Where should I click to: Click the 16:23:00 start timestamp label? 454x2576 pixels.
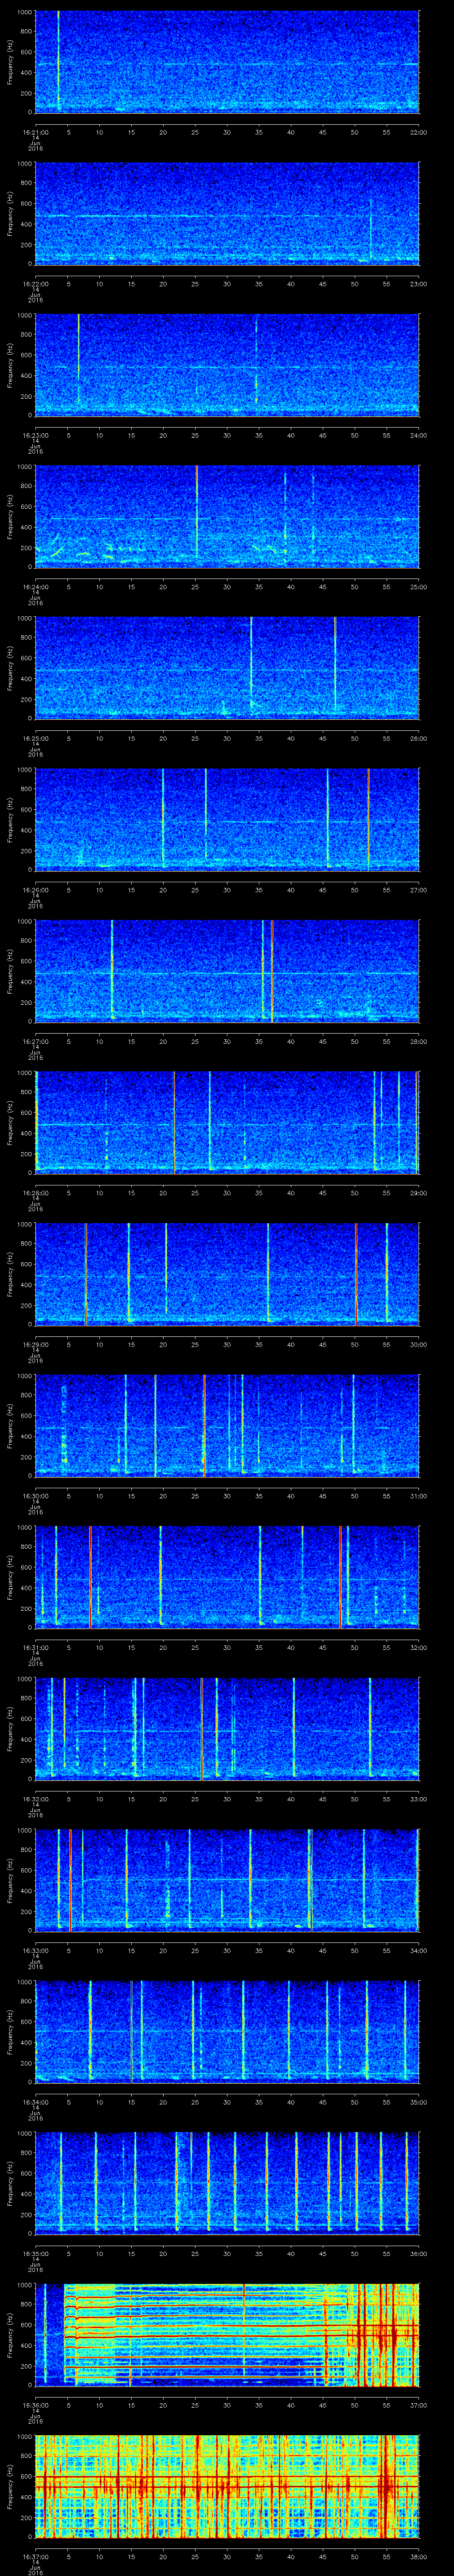[x=35, y=435]
